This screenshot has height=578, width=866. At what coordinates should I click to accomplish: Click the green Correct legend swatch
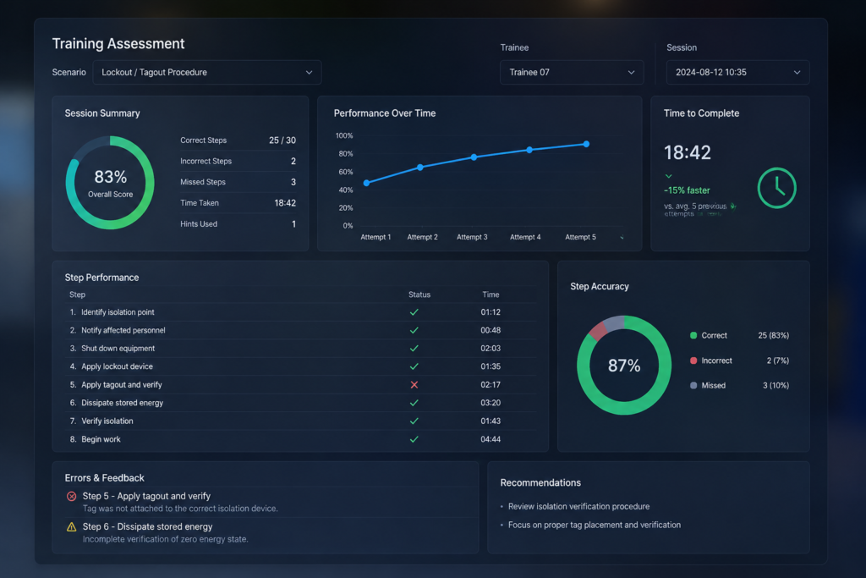[693, 335]
